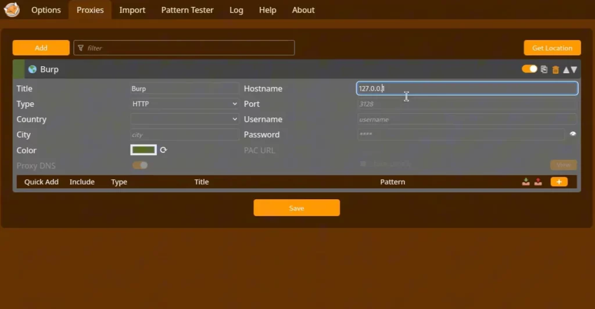Collapse the Burp proxy header row
Viewport: 595px width, 309px height.
[x=232, y=69]
